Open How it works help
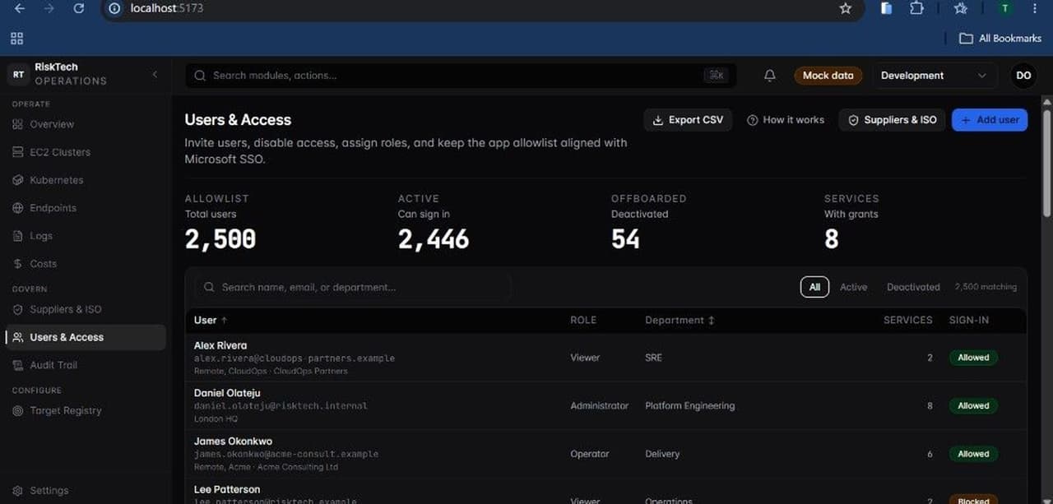 (x=786, y=120)
